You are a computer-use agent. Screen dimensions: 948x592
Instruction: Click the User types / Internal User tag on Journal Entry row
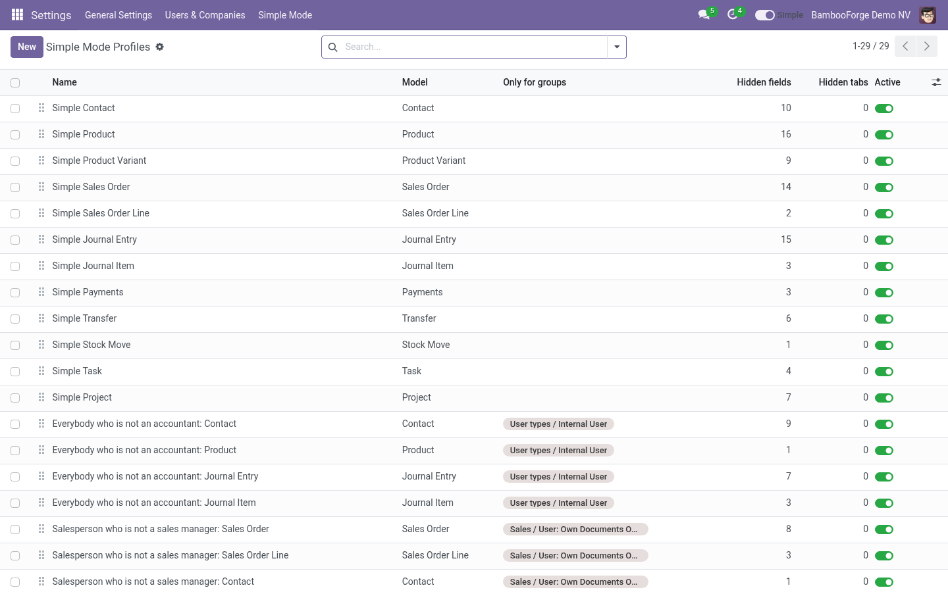click(x=558, y=477)
